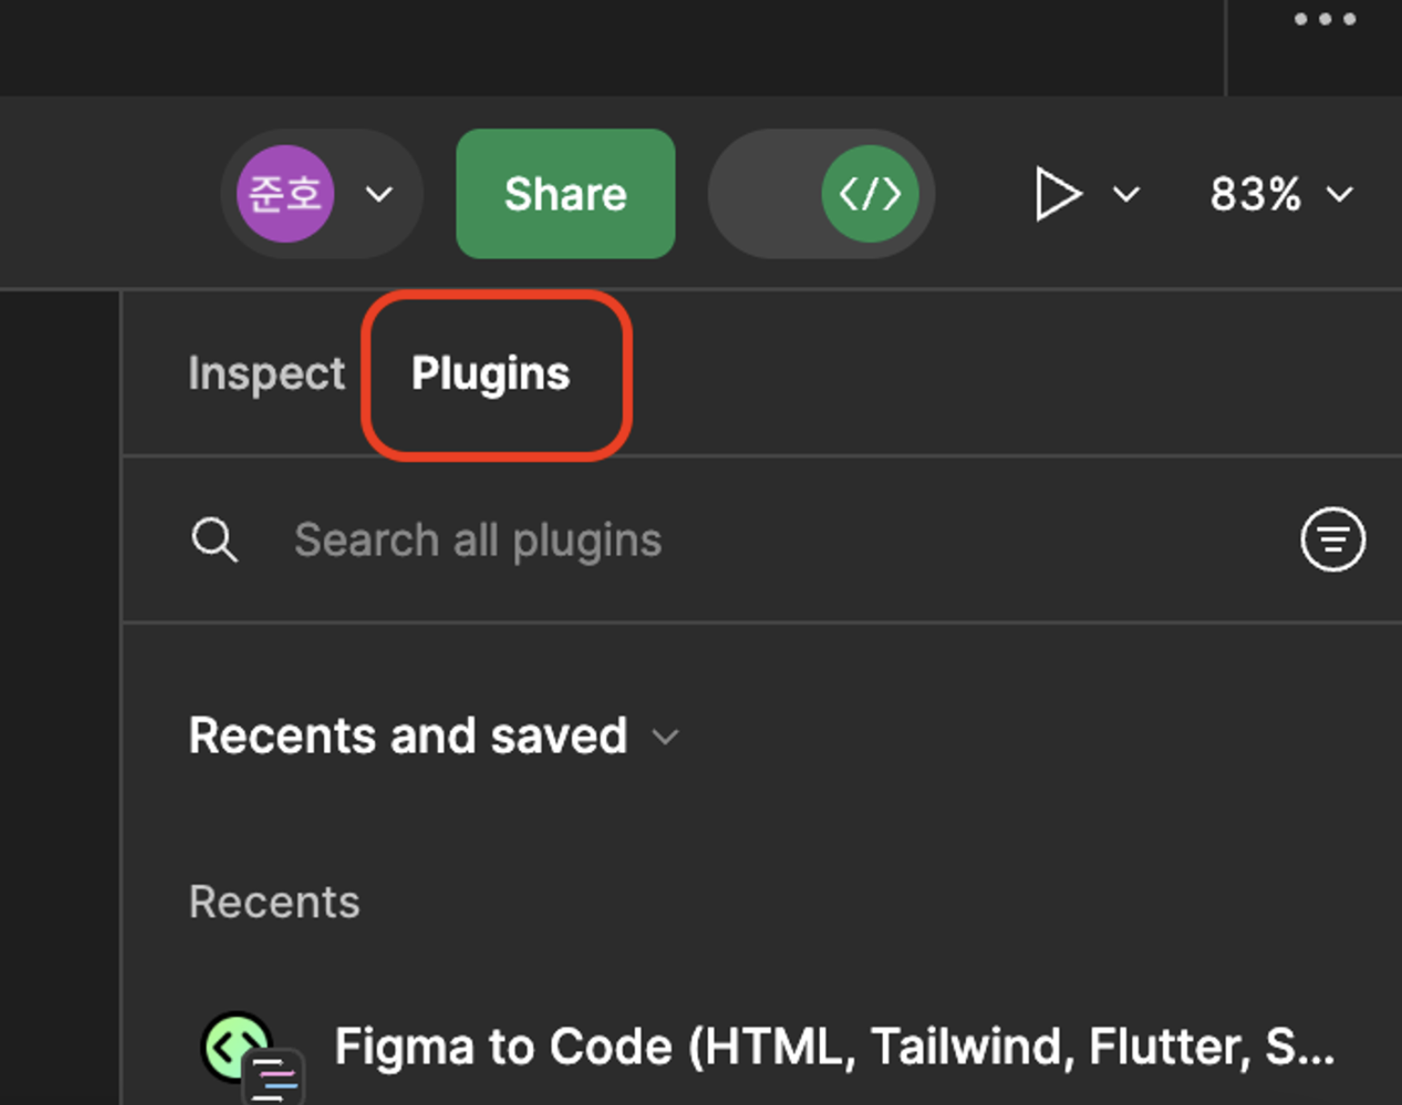Open the dropdown arrow next to Present
1402x1105 pixels.
[x=1126, y=194]
